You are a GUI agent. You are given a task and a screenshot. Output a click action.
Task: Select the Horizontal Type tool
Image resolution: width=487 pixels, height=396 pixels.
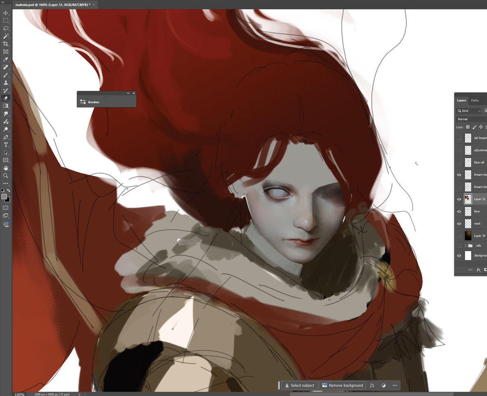[6, 145]
